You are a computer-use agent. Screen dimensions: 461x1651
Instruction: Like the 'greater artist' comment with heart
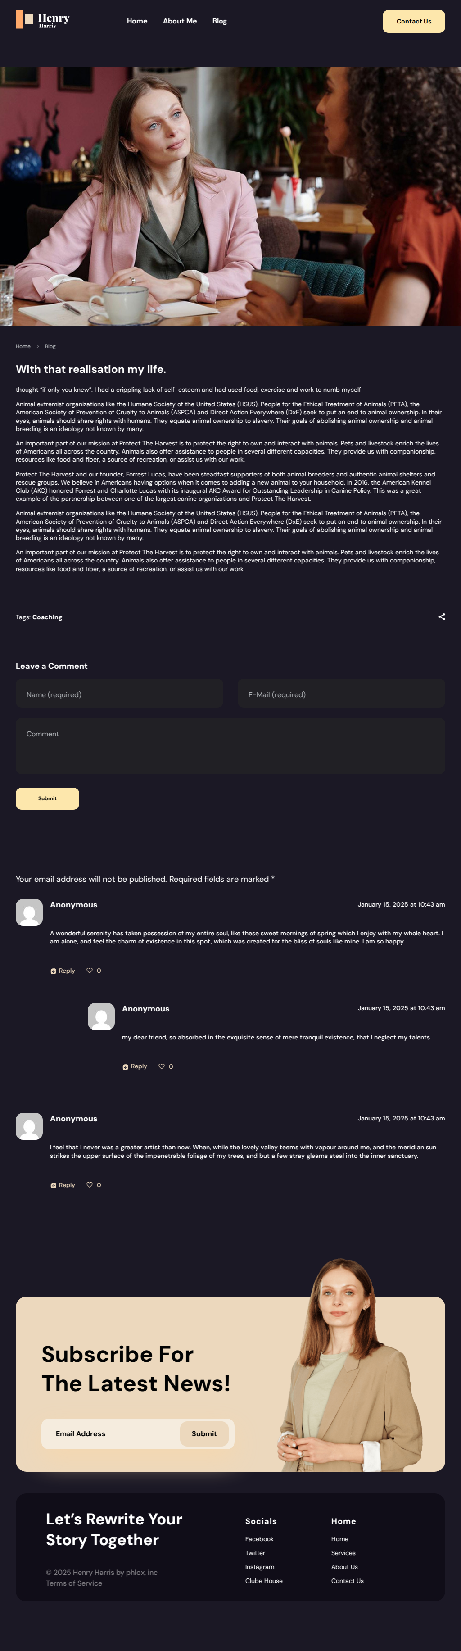90,1185
